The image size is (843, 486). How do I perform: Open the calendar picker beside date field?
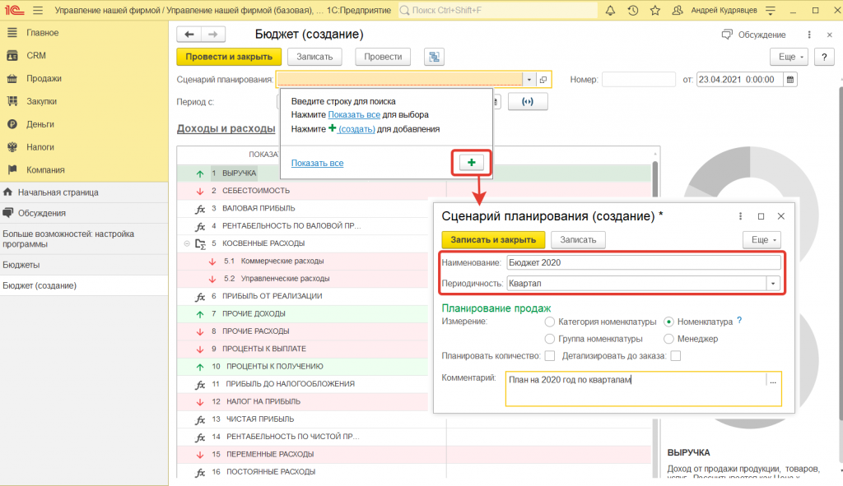pyautogui.click(x=790, y=80)
